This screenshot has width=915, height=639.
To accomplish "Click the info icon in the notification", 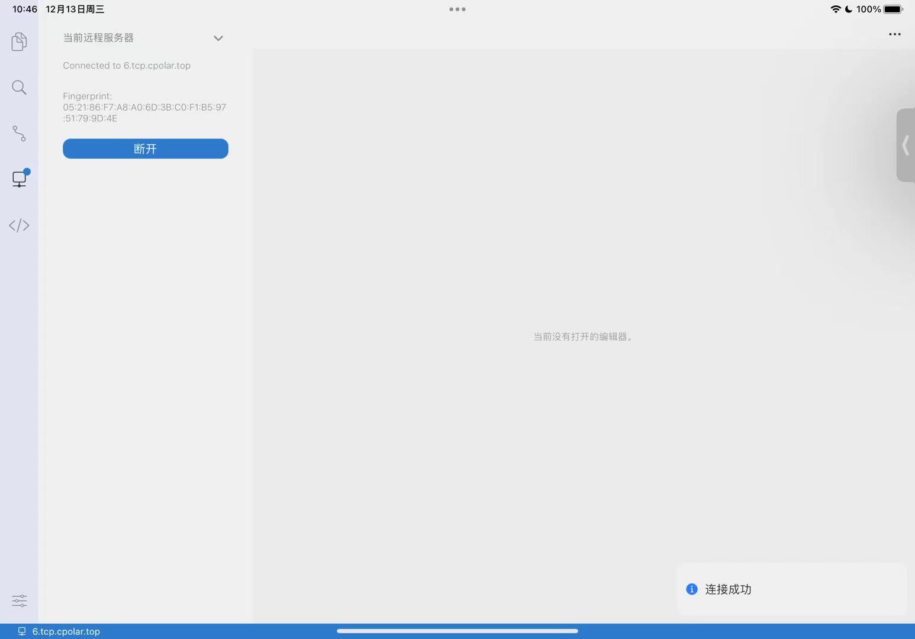I will pyautogui.click(x=691, y=589).
